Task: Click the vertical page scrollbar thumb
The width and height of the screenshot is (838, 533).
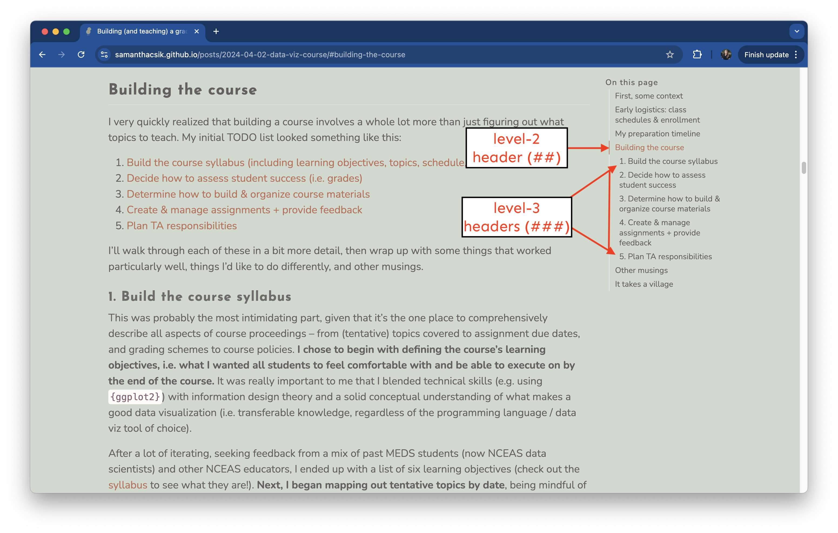Action: tap(803, 168)
